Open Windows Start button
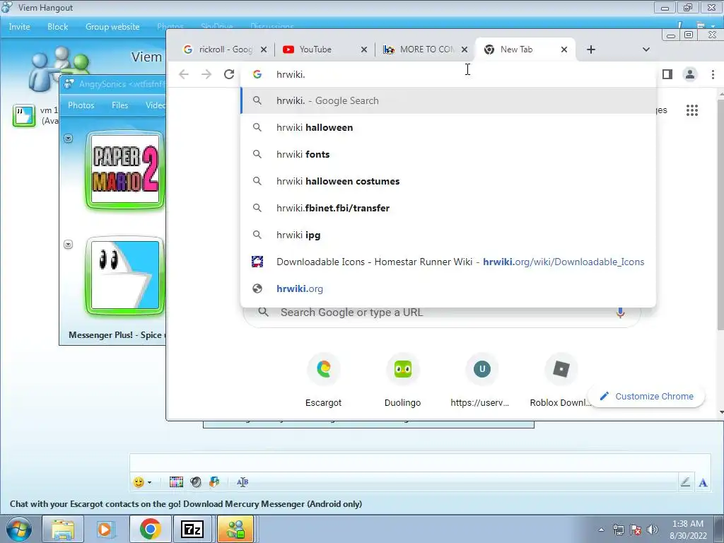 pos(18,529)
